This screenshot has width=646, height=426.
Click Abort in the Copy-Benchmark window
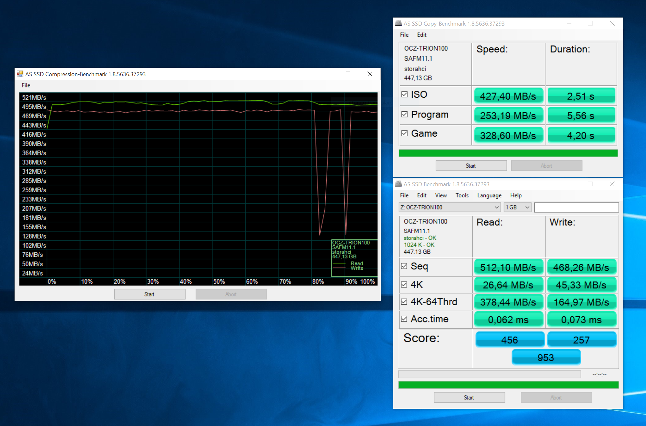(x=546, y=166)
